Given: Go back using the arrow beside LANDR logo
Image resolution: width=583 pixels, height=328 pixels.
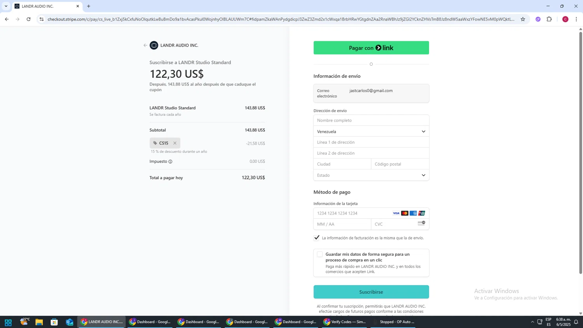Looking at the screenshot, I should coord(145,45).
